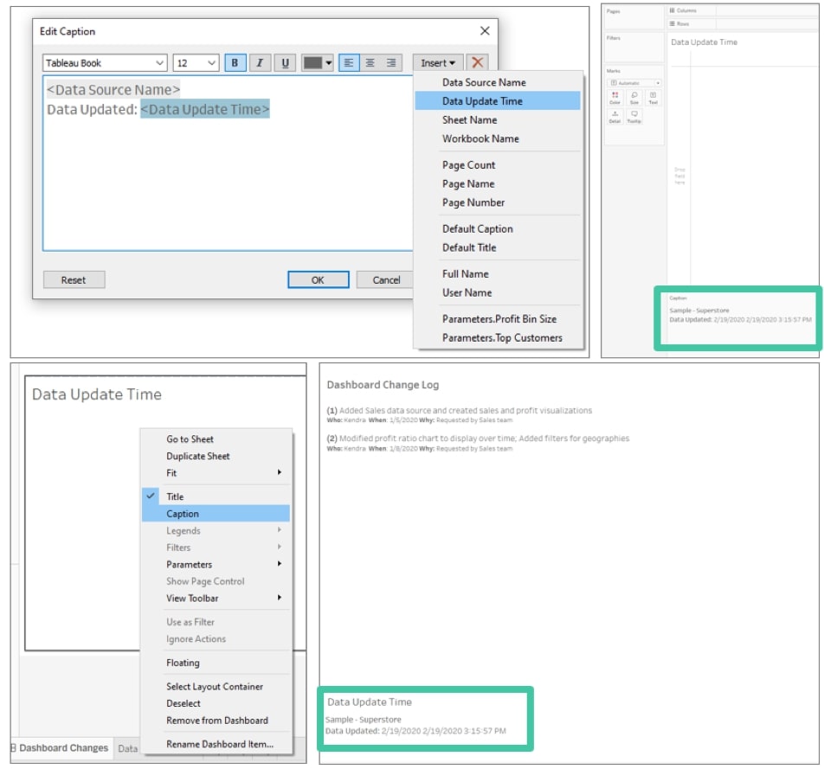
Task: Click the Data Update Time dashboard title
Action: pos(370,702)
